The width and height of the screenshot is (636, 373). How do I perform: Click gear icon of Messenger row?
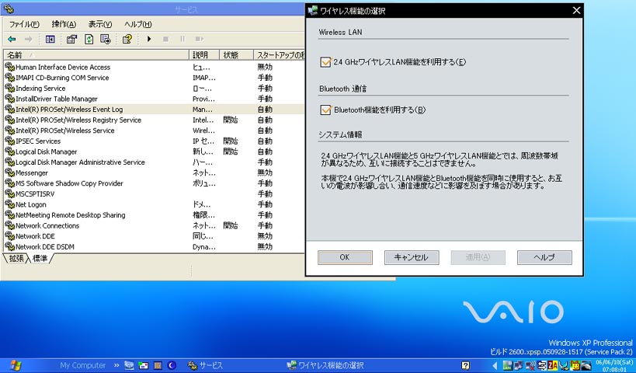pyautogui.click(x=10, y=173)
